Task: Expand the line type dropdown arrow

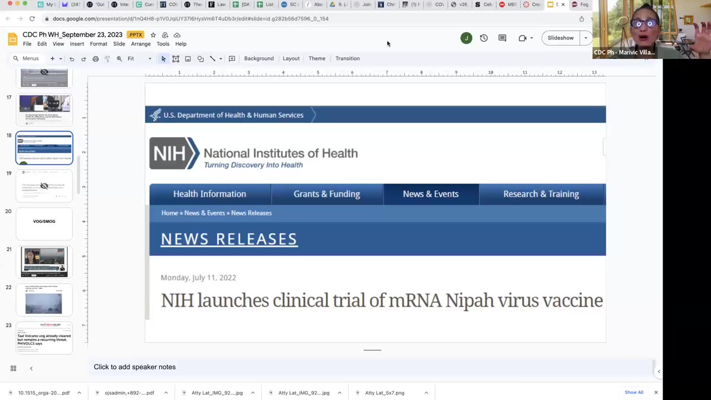Action: 221,58
